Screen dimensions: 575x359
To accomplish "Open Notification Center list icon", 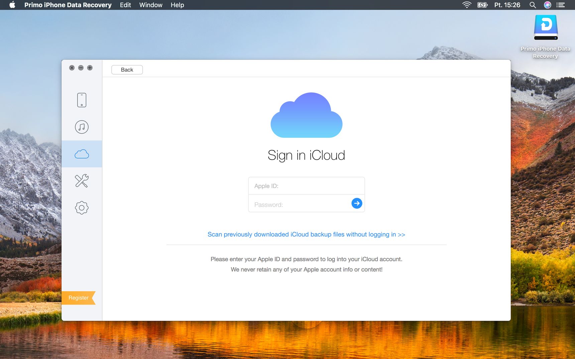I will click(x=561, y=5).
